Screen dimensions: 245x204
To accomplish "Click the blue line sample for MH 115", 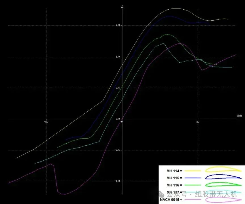I will 193,178.
